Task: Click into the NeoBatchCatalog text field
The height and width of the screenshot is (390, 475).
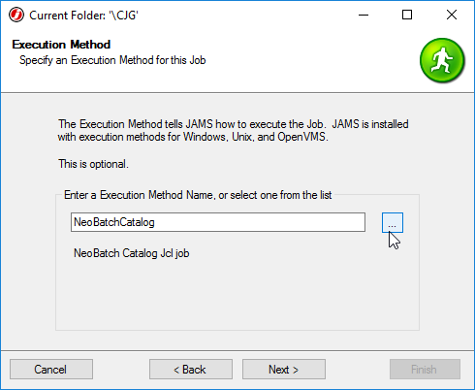Action: [218, 222]
